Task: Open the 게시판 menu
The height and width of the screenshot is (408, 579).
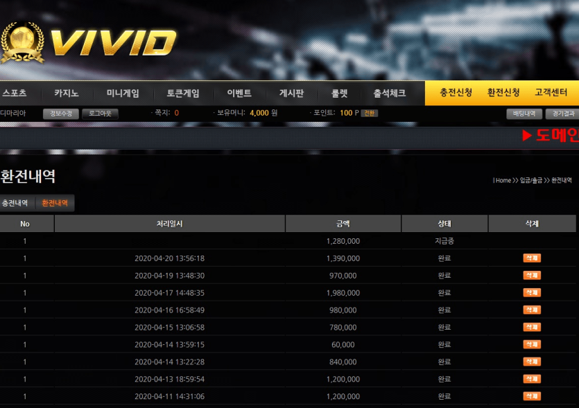Action: [292, 93]
